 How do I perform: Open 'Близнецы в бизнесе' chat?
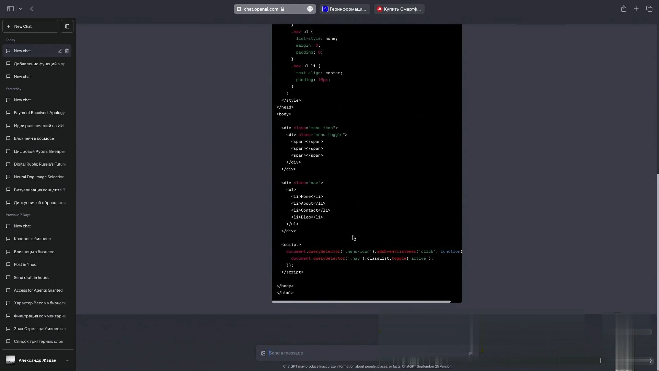pyautogui.click(x=37, y=252)
